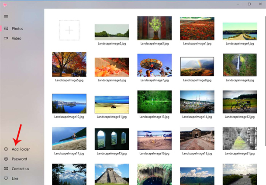Open LandscapeImage14.jpg harbor thumbnail
This screenshot has height=185, width=266.
click(x=197, y=102)
